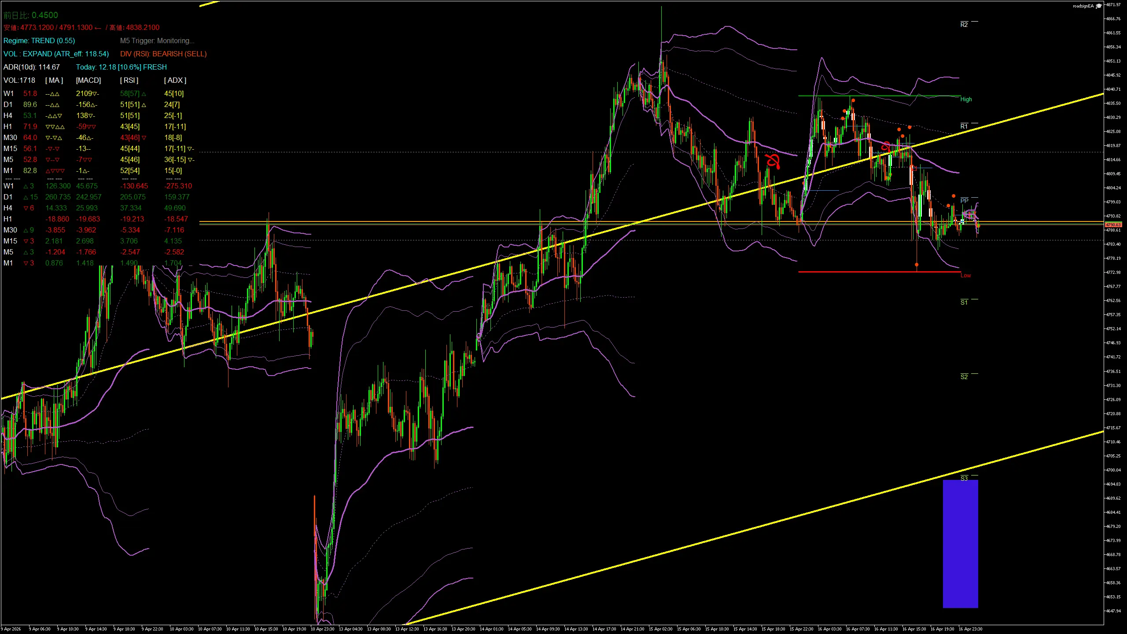This screenshot has width=1127, height=634.
Task: Click the Regime: TREND (0.55) label
Action: tap(40, 41)
